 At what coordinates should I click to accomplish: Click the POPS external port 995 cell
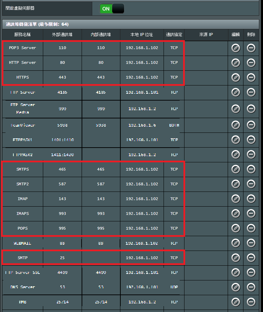click(62, 228)
